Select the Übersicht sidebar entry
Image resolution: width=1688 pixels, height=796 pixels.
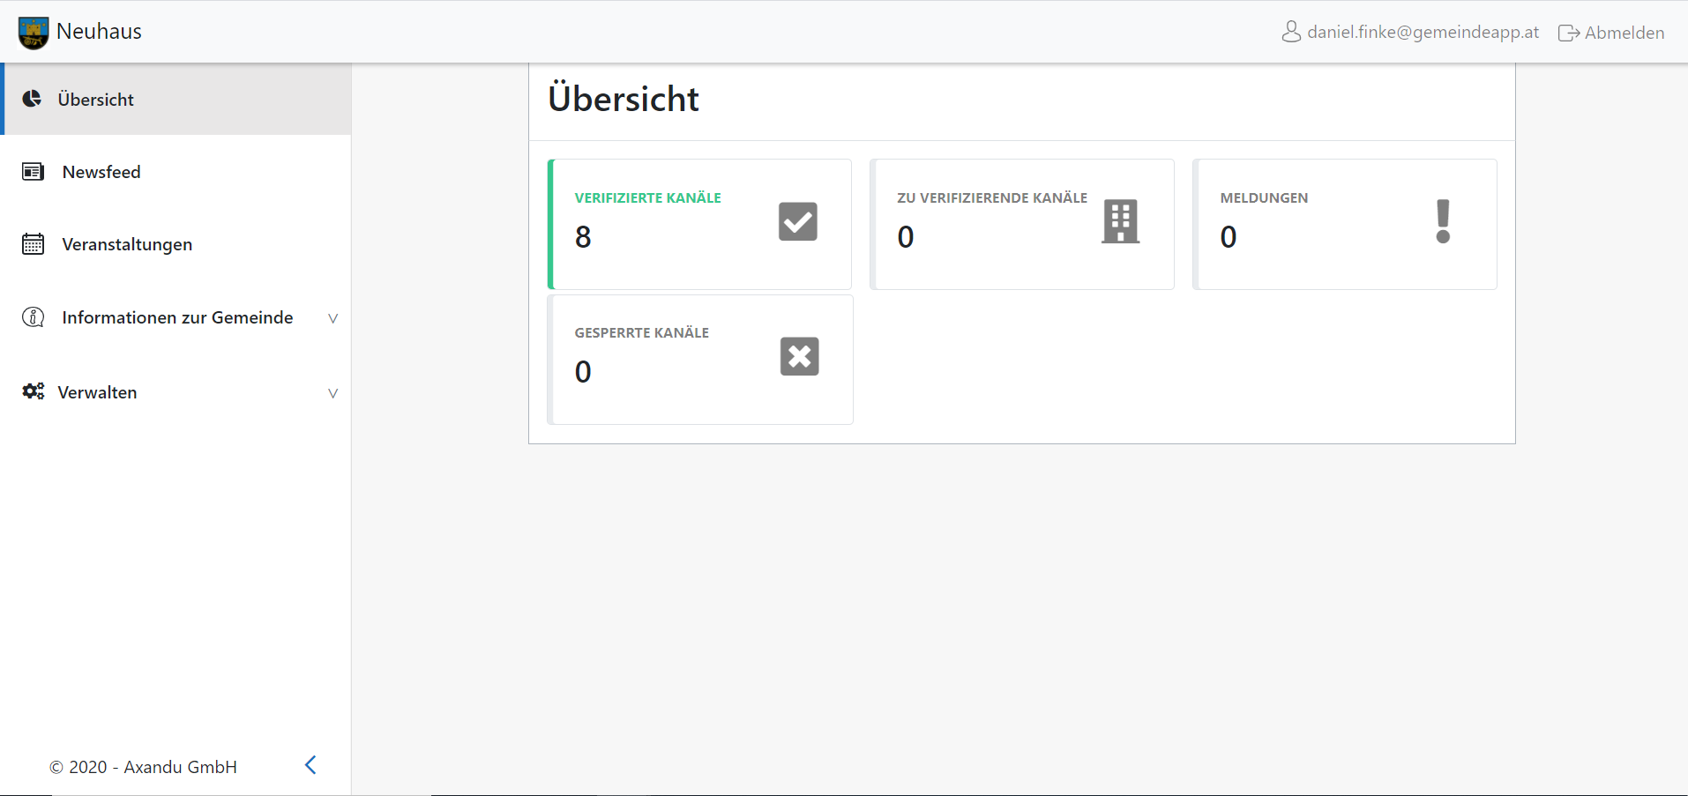pyautogui.click(x=95, y=100)
